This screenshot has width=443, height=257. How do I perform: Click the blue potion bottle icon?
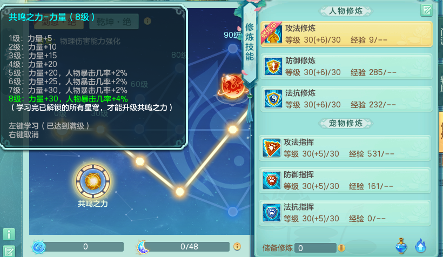click(x=401, y=246)
